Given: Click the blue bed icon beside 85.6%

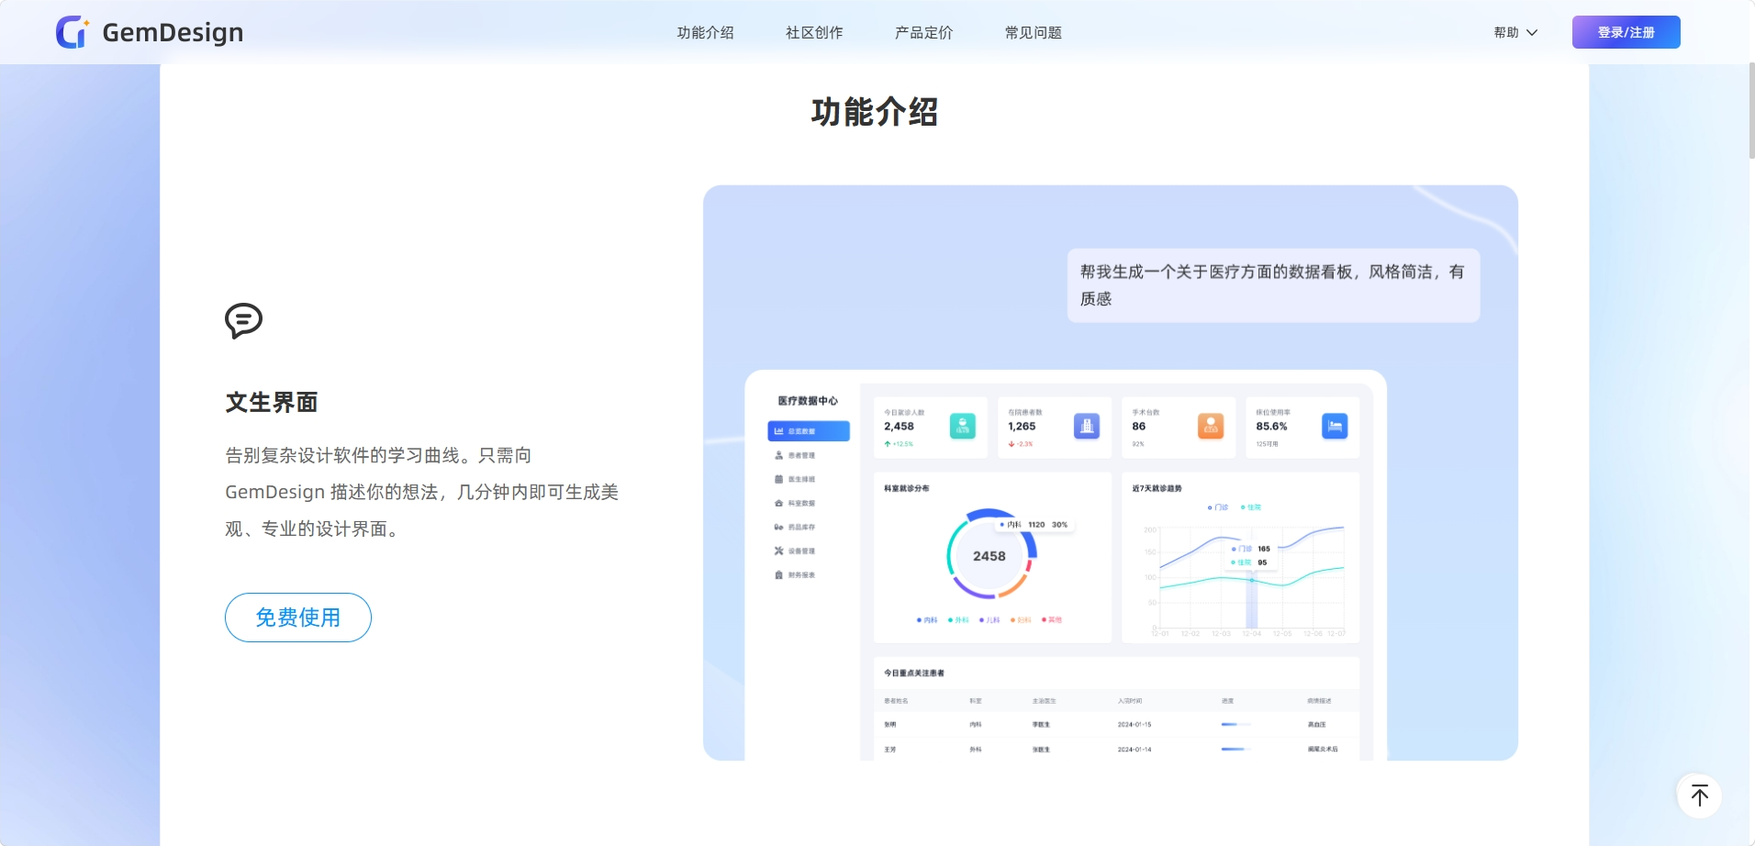Looking at the screenshot, I should coord(1335,426).
